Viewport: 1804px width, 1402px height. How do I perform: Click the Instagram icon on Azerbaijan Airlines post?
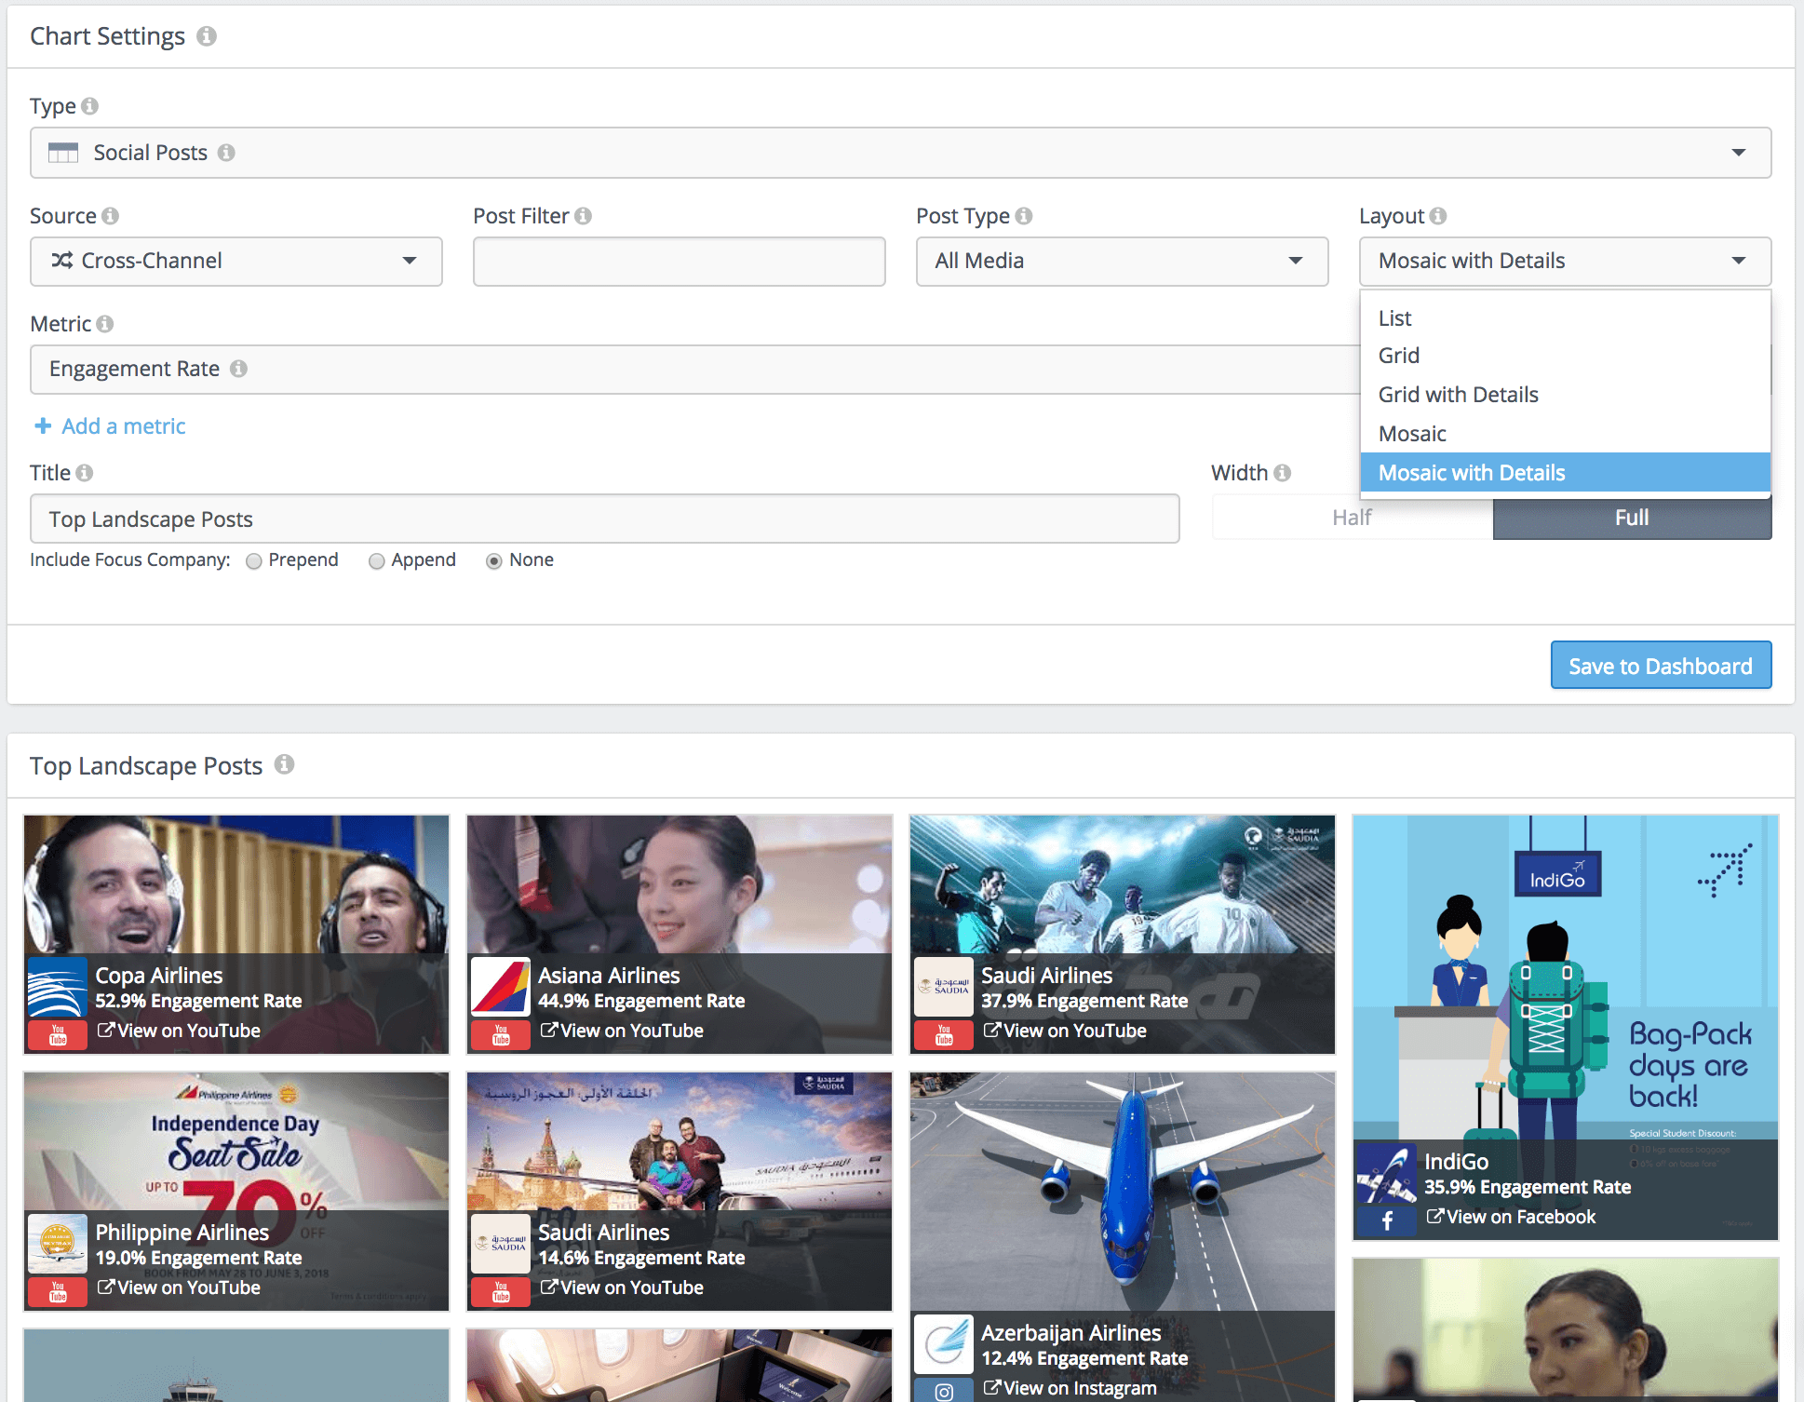944,1392
